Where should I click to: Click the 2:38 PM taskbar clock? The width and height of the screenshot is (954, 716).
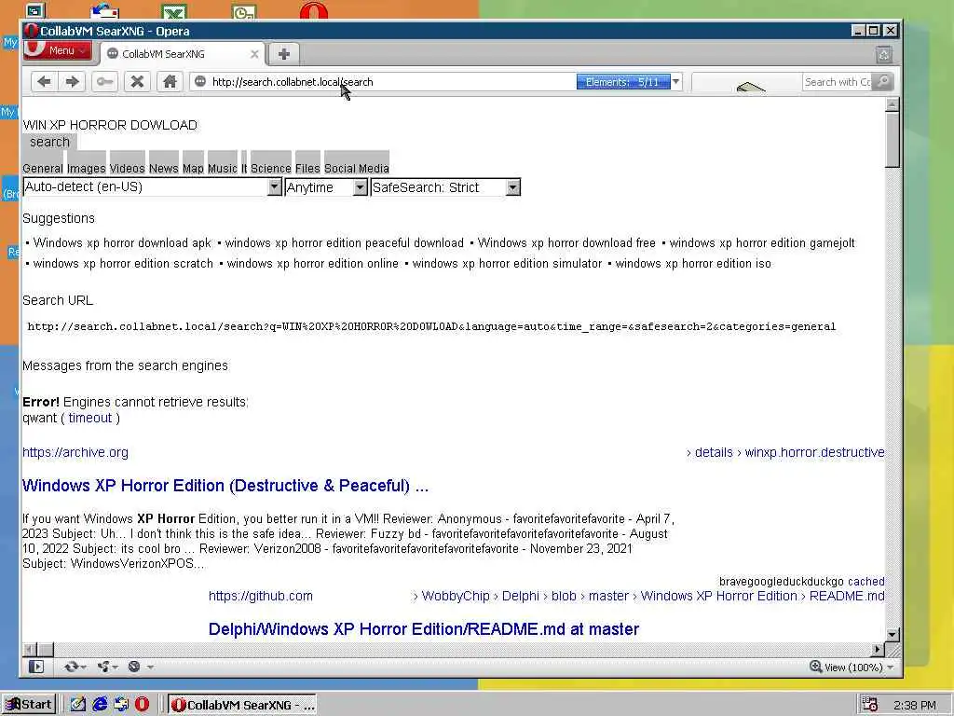(915, 705)
